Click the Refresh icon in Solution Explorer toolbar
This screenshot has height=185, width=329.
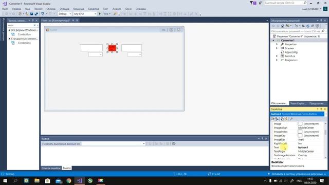[308, 26]
